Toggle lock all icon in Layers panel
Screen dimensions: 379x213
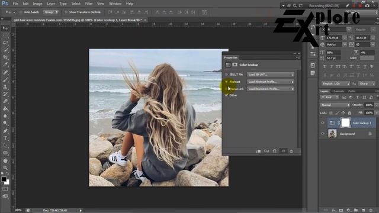tap(349, 113)
